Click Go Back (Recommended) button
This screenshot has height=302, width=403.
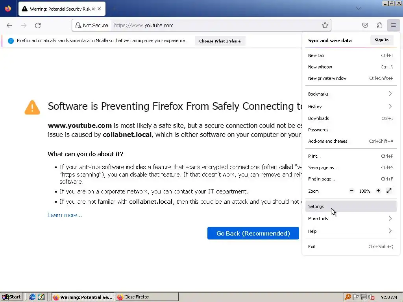click(253, 233)
